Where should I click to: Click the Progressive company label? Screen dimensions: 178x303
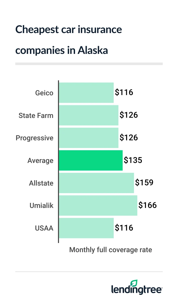pos(35,138)
